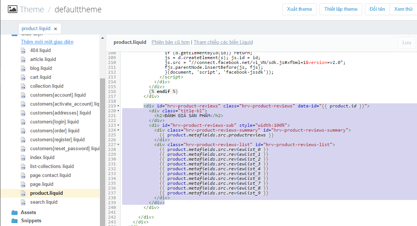Click the Lưu save button

[x=407, y=42]
